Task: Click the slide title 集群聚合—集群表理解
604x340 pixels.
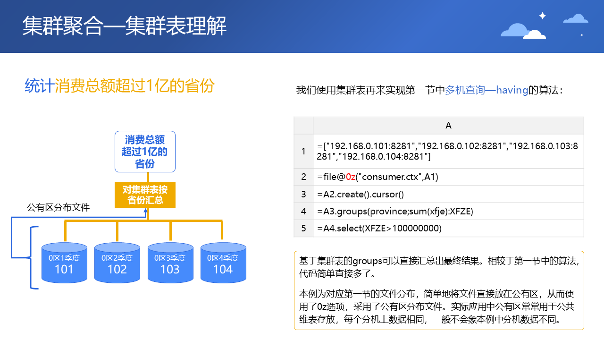Action: click(125, 26)
